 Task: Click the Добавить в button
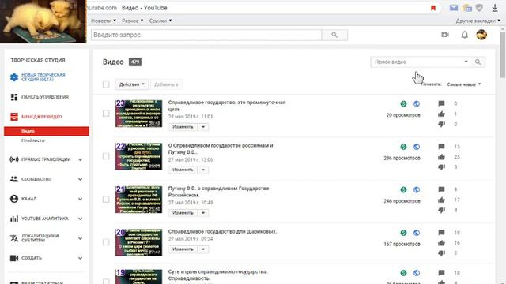(166, 84)
